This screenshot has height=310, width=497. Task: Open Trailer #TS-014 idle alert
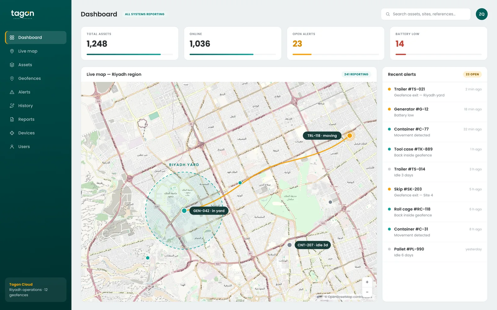435,172
